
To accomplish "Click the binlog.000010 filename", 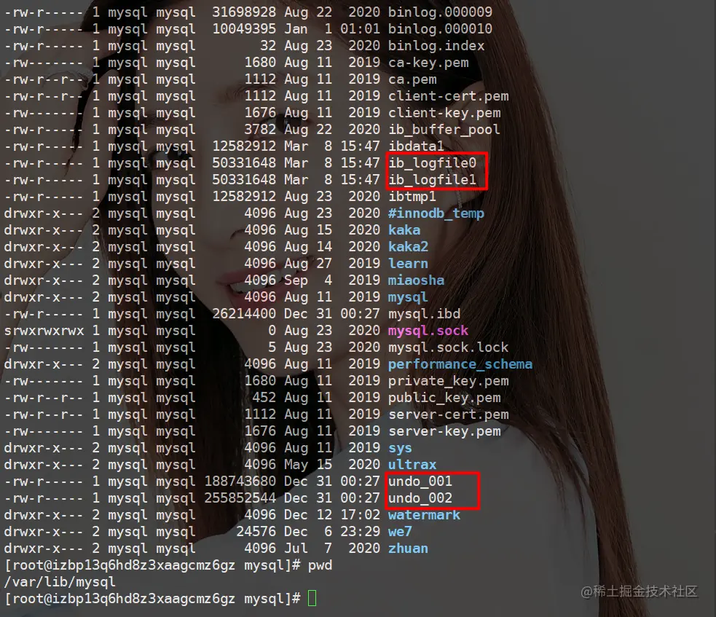I will pos(440,28).
